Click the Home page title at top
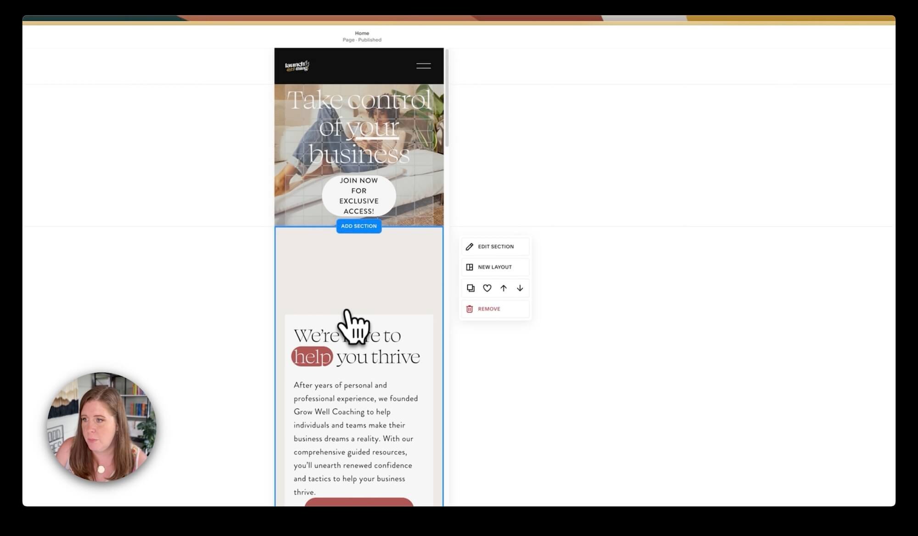The image size is (918, 536). (362, 33)
